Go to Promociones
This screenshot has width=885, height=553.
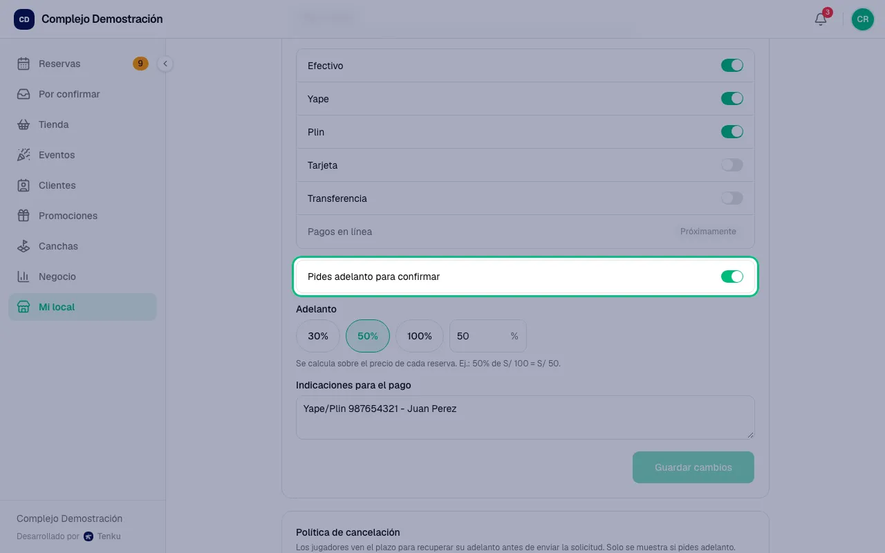[82, 216]
